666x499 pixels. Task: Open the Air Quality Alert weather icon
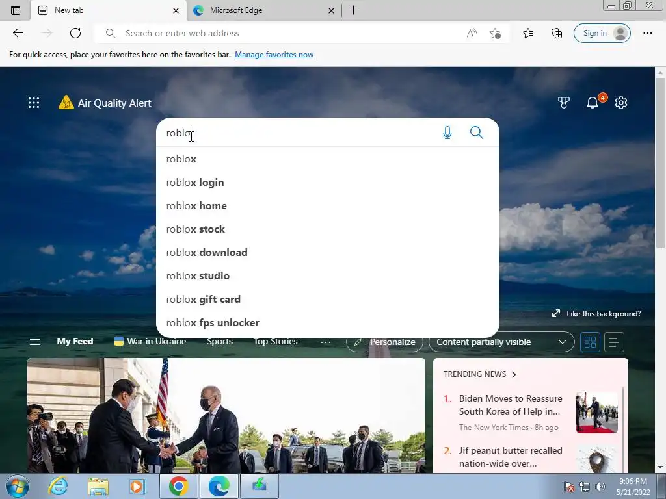[66, 102]
